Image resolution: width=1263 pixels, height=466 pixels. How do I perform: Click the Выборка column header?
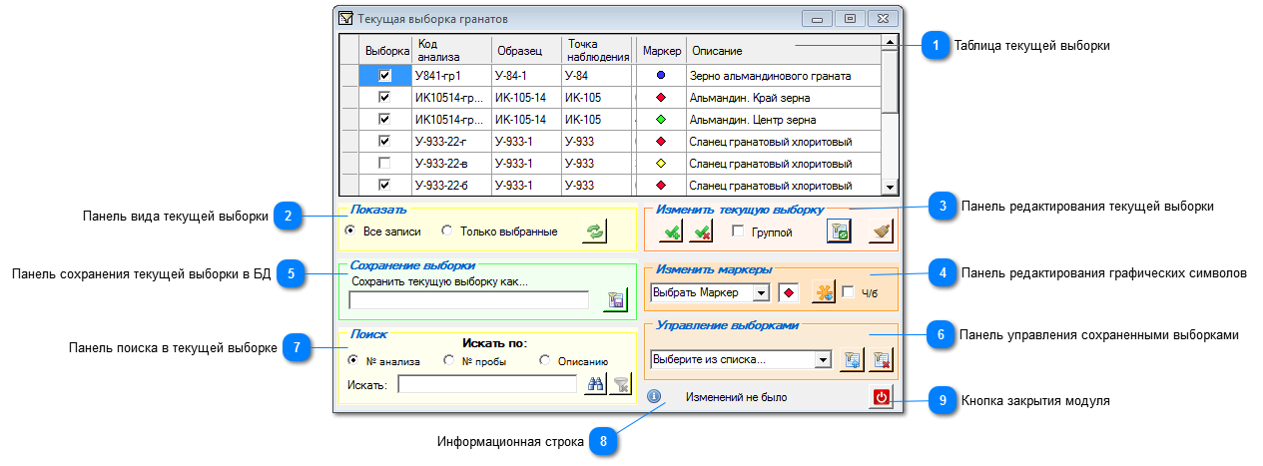387,50
